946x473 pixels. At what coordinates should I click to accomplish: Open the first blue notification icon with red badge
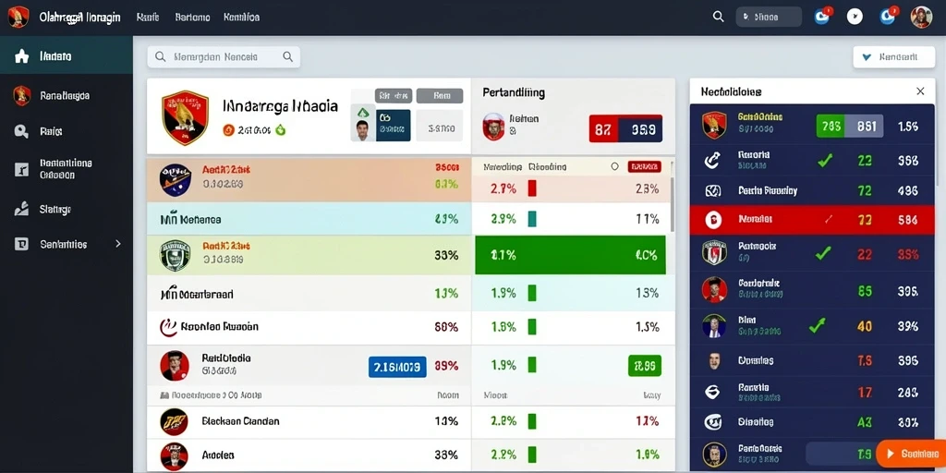coord(822,17)
